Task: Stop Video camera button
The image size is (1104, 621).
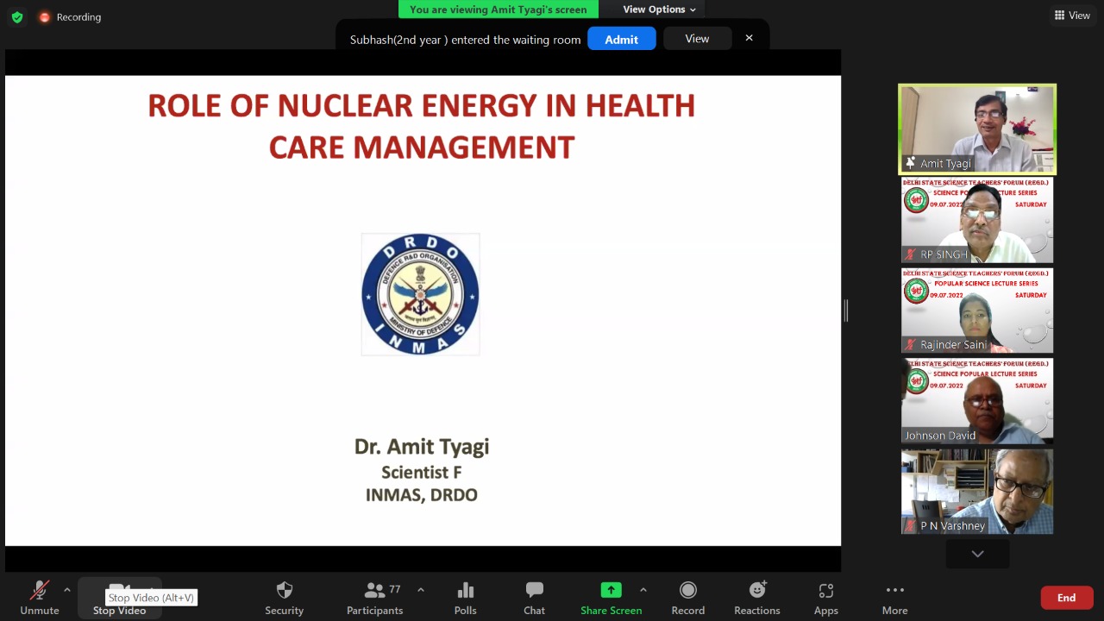Action: tap(119, 598)
